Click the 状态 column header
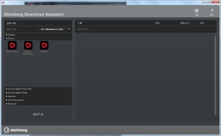 (x=157, y=23)
